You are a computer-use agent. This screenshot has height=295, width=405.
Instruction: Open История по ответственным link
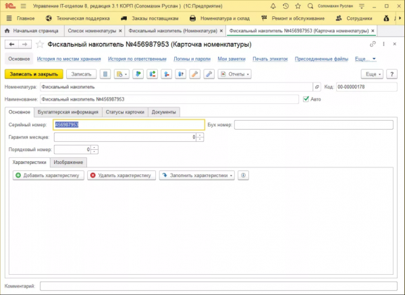click(x=137, y=59)
